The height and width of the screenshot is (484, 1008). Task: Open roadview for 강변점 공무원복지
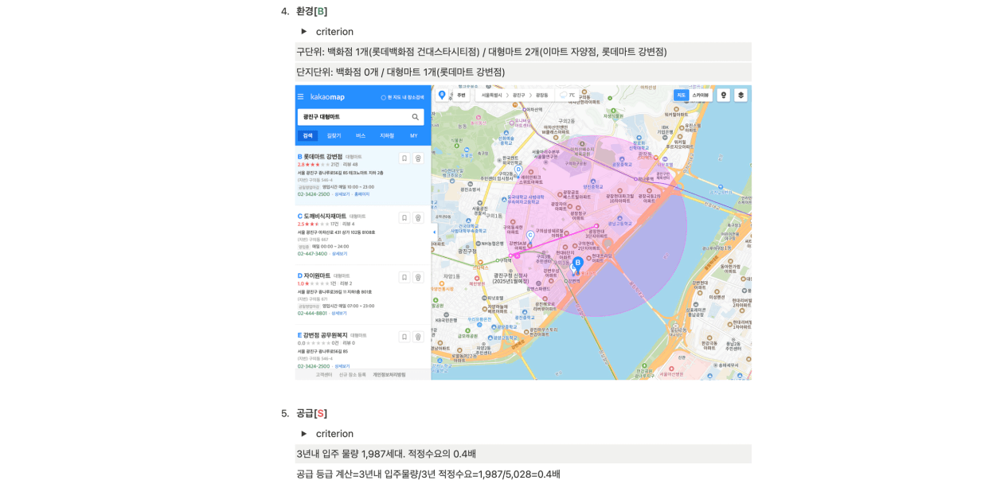(x=418, y=337)
